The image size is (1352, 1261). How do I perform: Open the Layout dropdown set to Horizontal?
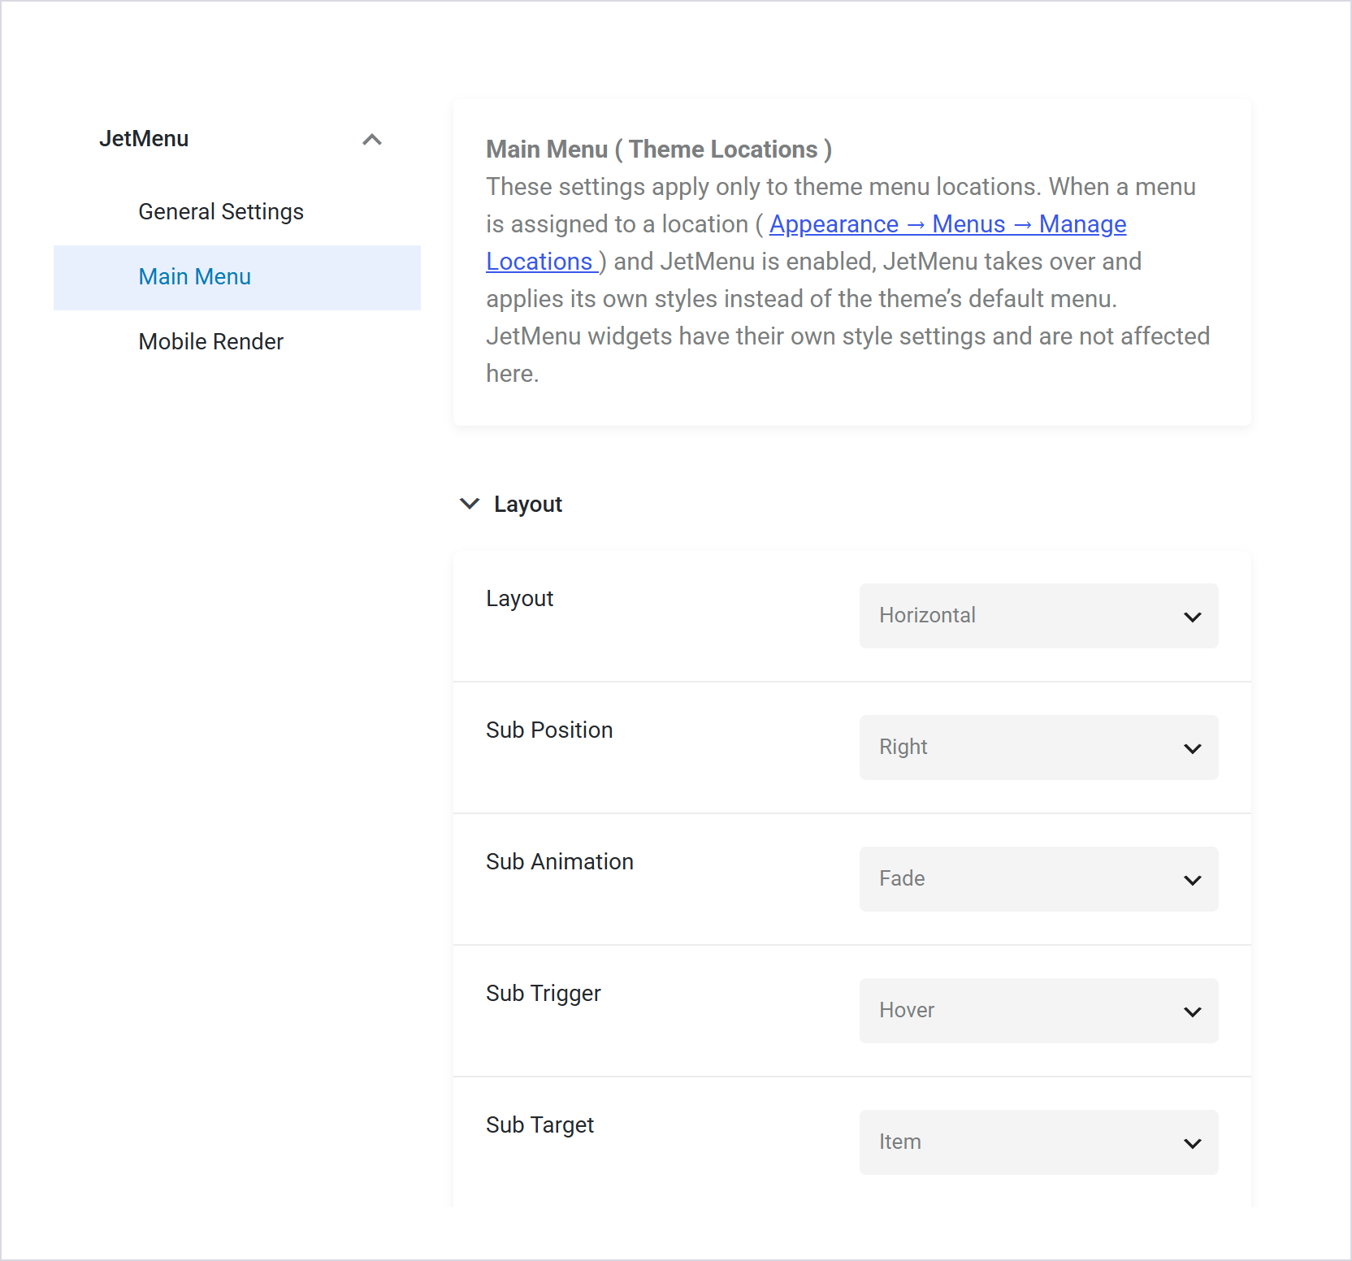(1038, 616)
